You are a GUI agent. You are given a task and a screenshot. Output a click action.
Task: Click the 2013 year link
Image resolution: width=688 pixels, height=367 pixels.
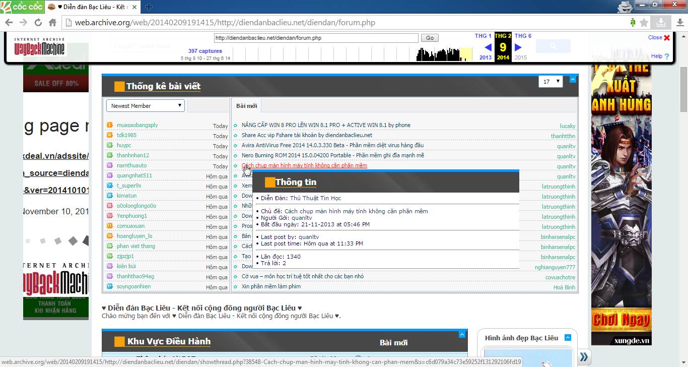coord(486,57)
